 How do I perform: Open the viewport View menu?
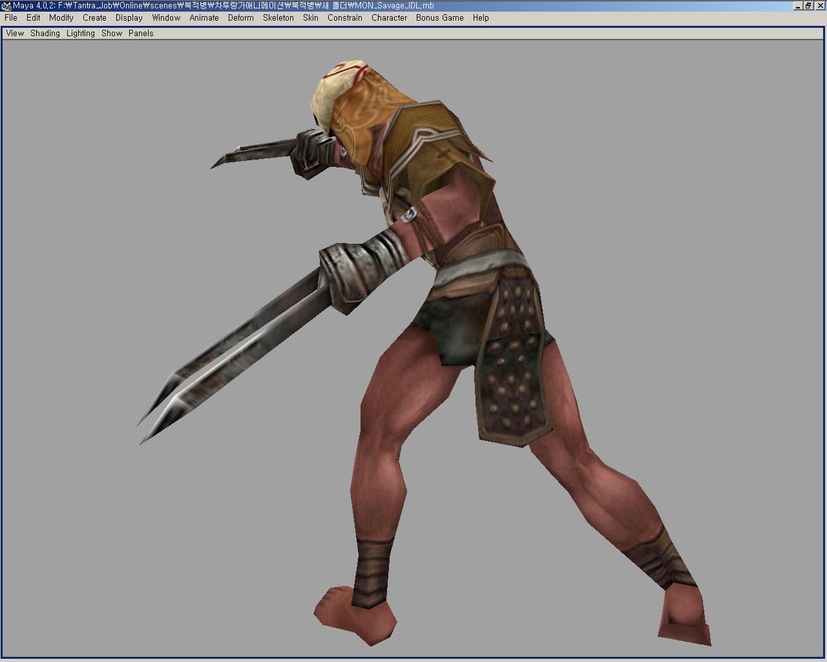click(x=15, y=34)
